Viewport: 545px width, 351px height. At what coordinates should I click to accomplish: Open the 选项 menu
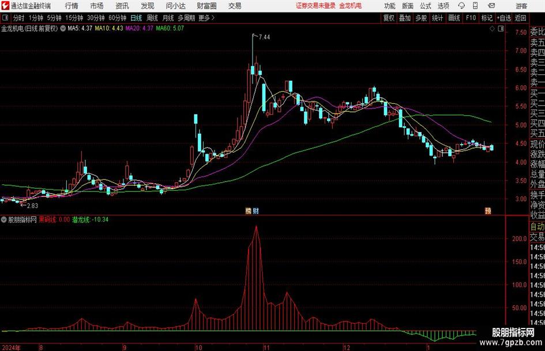pos(443,6)
